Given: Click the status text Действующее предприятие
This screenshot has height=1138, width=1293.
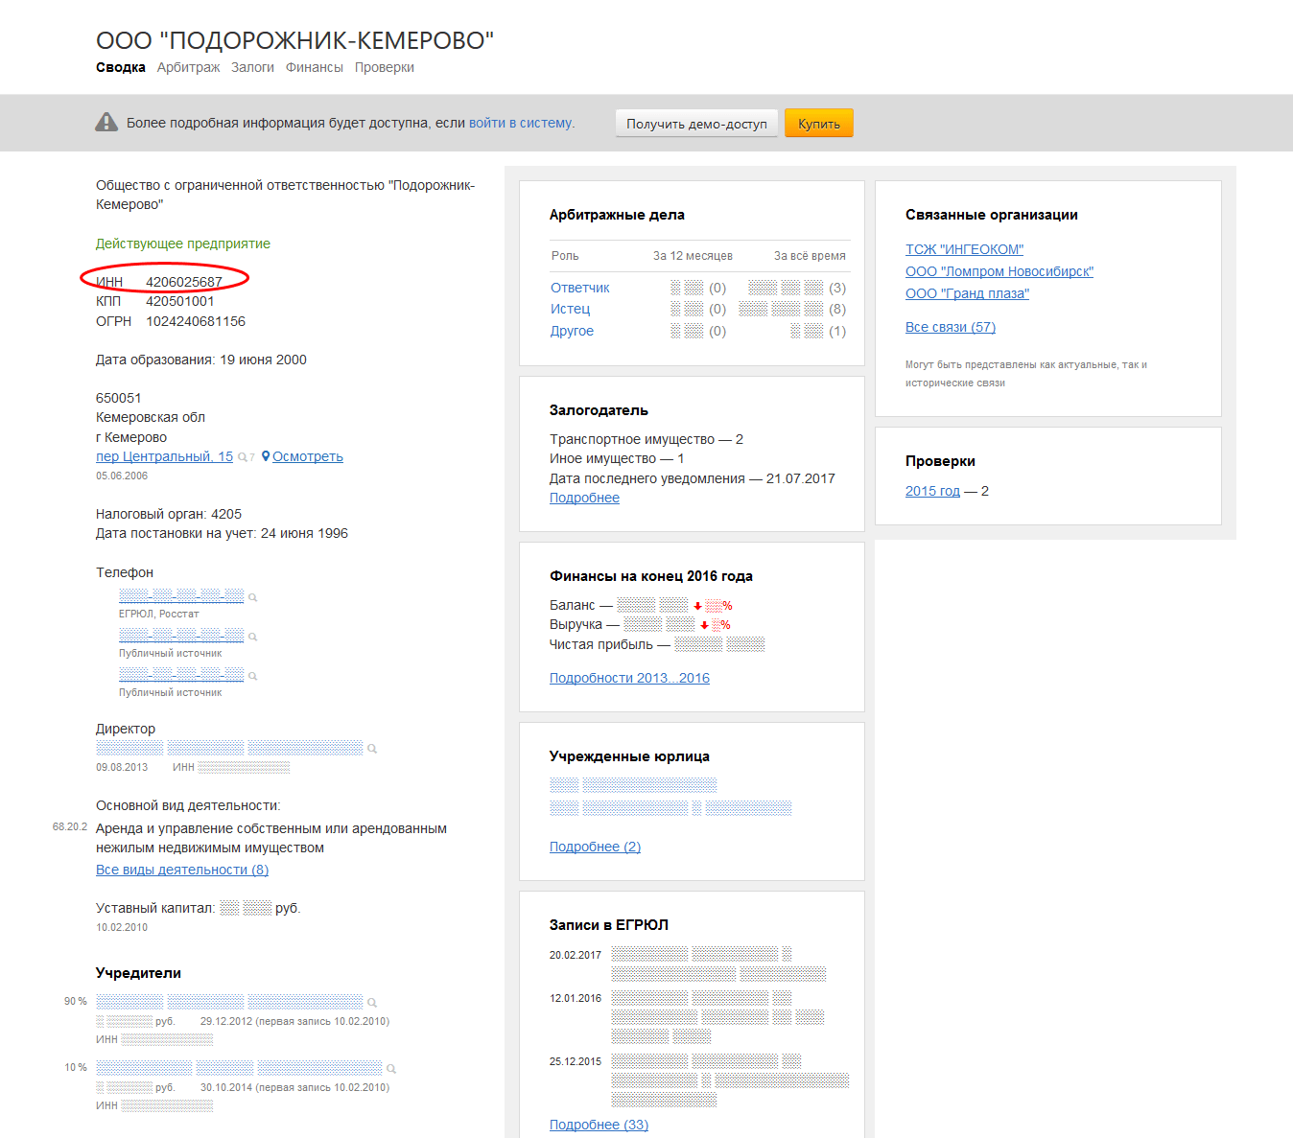Looking at the screenshot, I should point(183,244).
